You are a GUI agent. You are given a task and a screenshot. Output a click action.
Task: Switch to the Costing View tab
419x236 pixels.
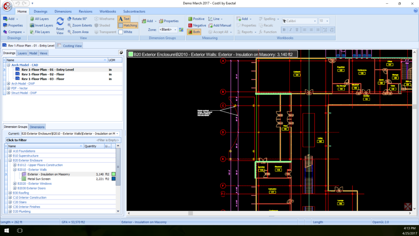point(70,46)
